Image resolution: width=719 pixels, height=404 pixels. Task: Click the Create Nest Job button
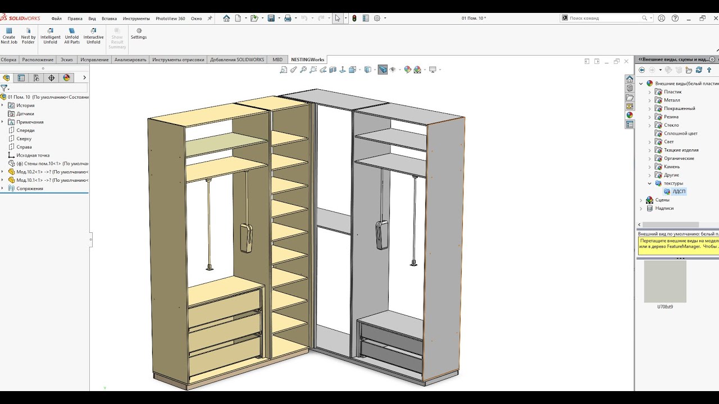(9, 36)
